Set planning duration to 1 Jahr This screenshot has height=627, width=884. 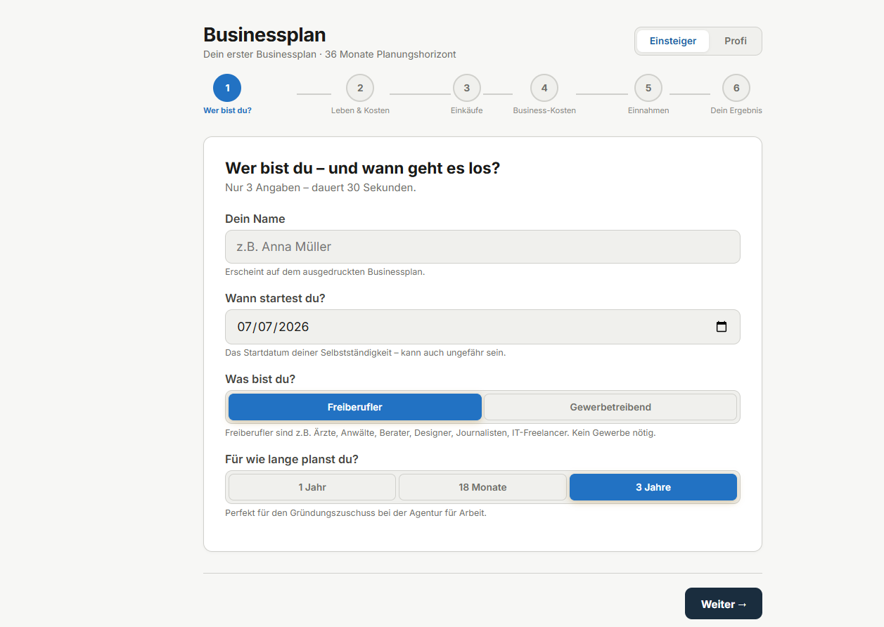coord(312,487)
